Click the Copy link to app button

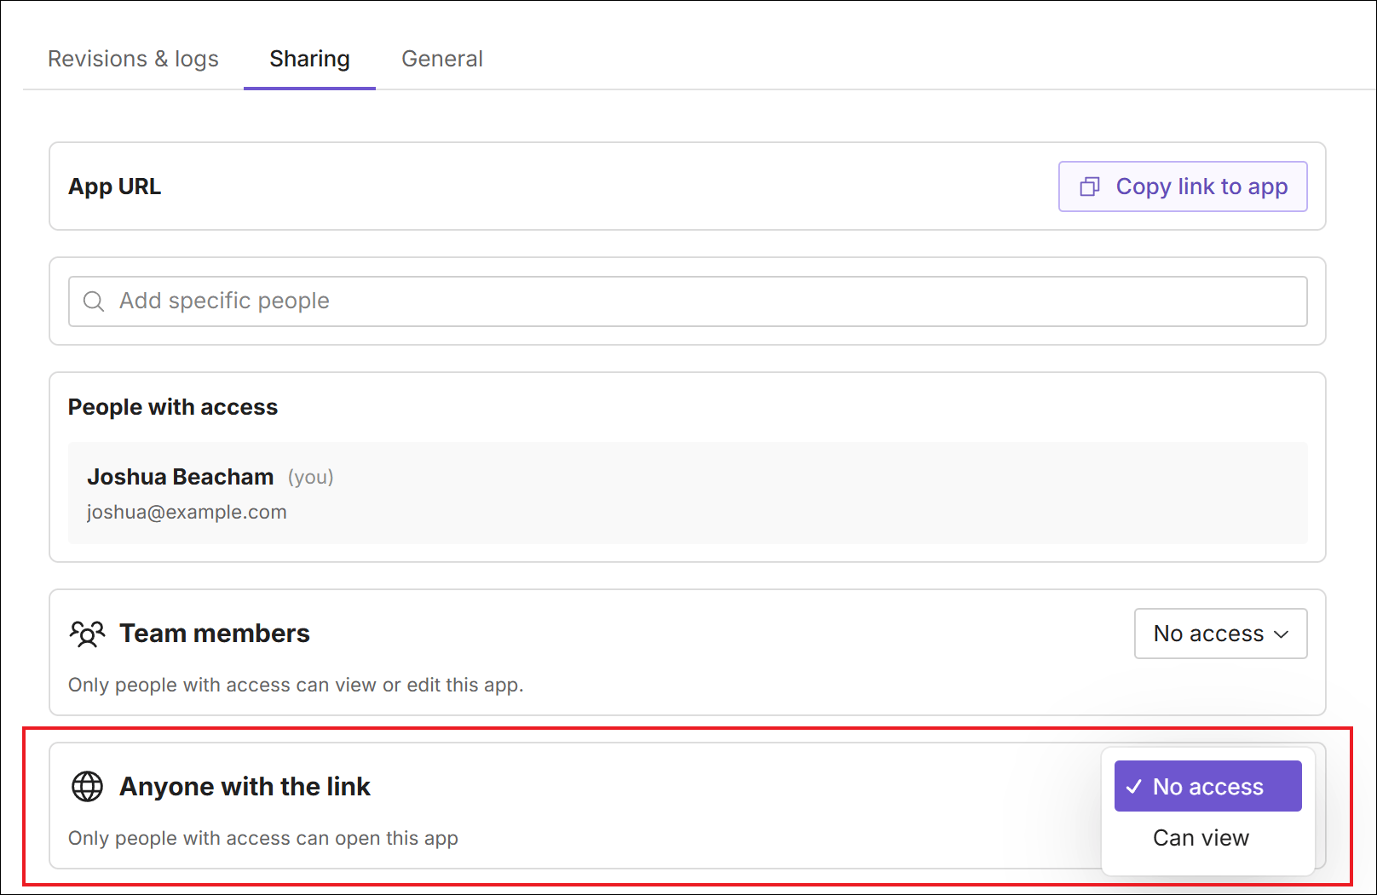pos(1183,186)
